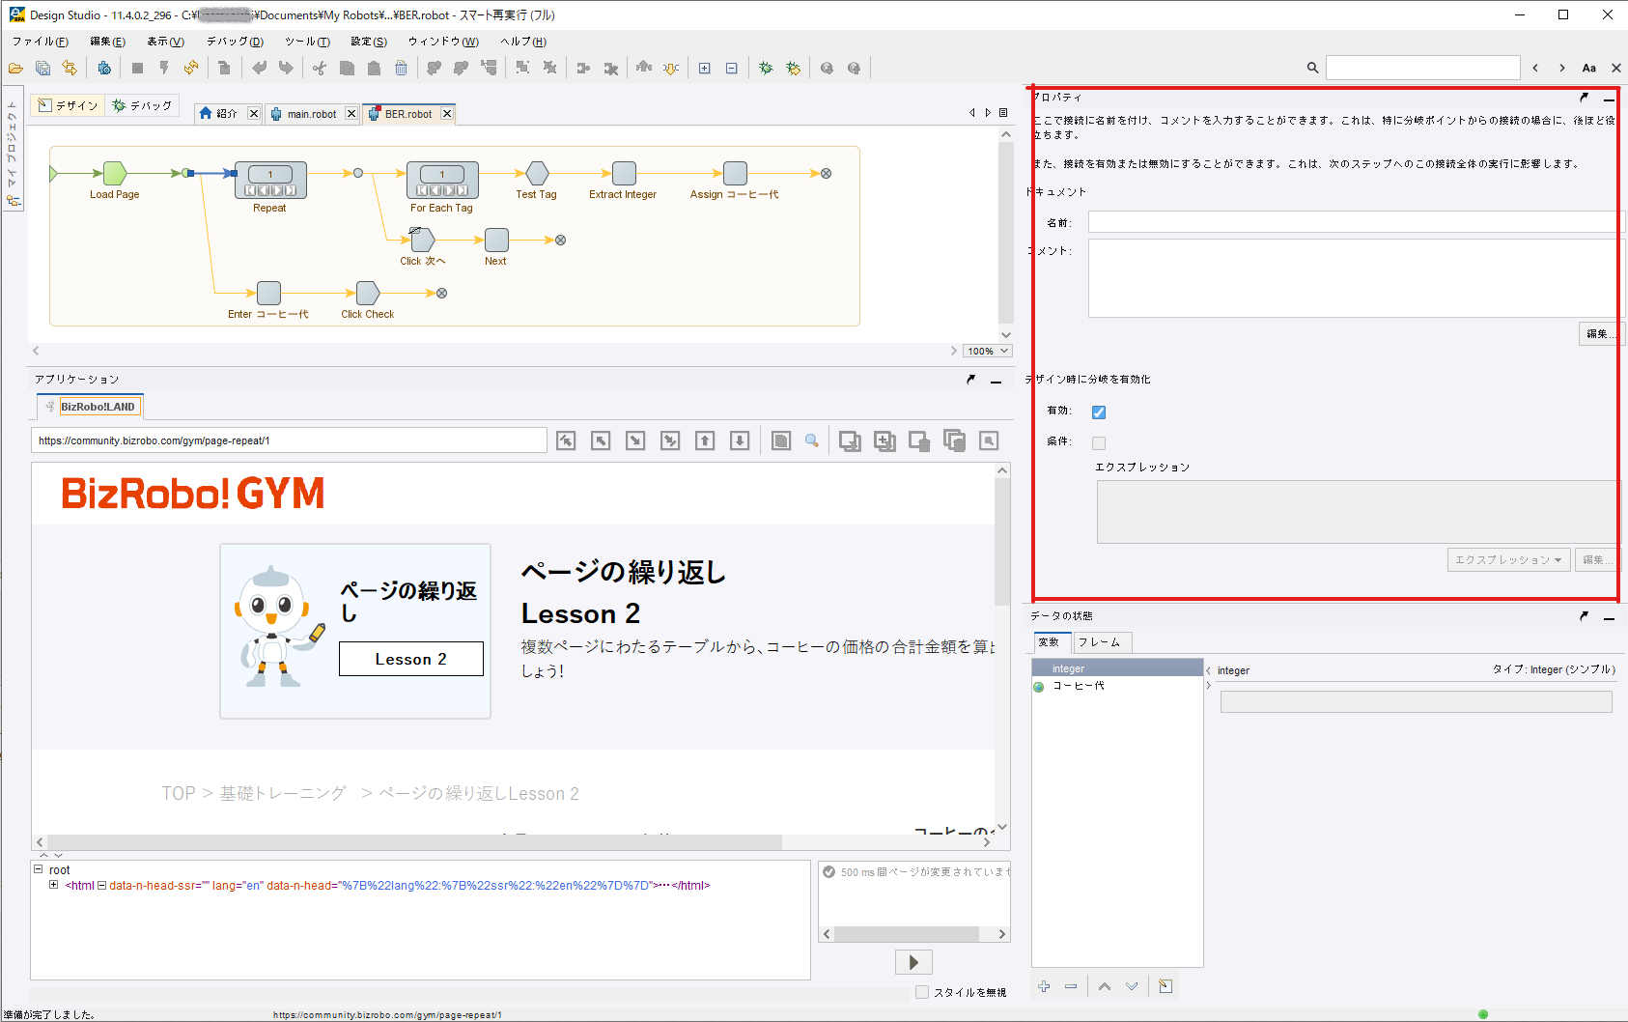The height and width of the screenshot is (1022, 1628).
Task: Move the variable up in the list
Action: click(x=1105, y=986)
